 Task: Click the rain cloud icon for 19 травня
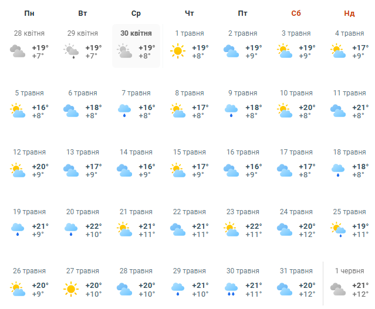18,229
